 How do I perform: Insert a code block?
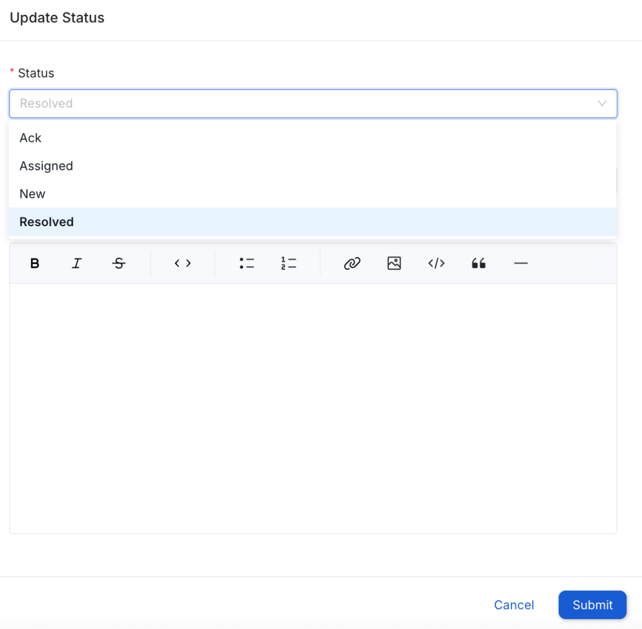(x=436, y=263)
